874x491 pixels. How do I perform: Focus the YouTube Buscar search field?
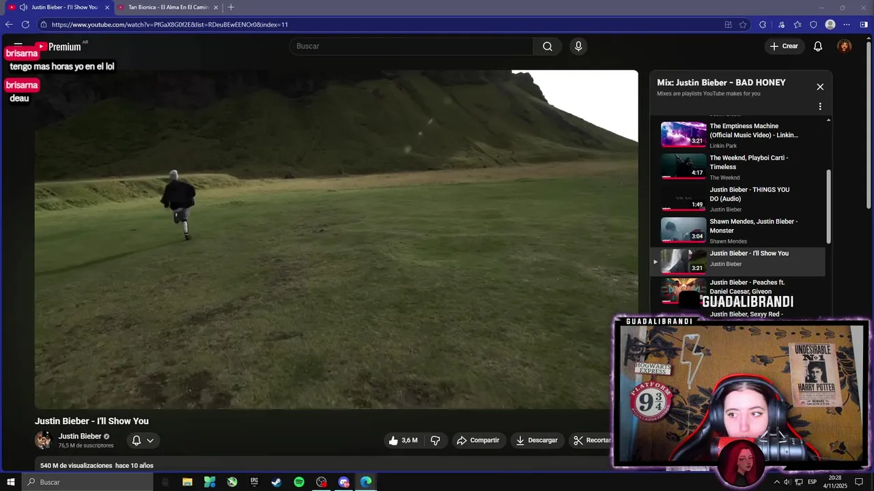coord(412,46)
